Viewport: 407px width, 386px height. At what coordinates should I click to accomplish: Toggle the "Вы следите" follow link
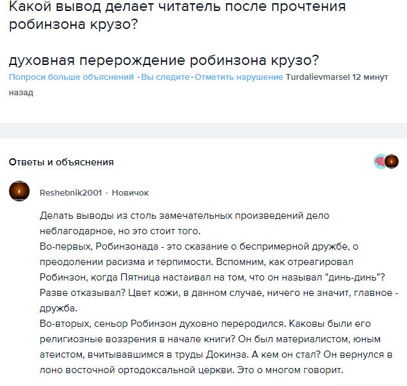click(166, 77)
